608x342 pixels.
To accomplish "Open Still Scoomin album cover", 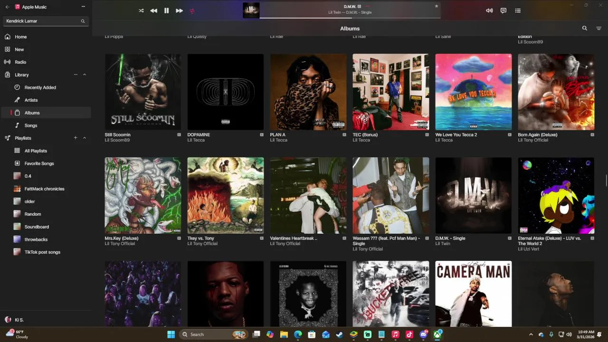I will click(143, 92).
